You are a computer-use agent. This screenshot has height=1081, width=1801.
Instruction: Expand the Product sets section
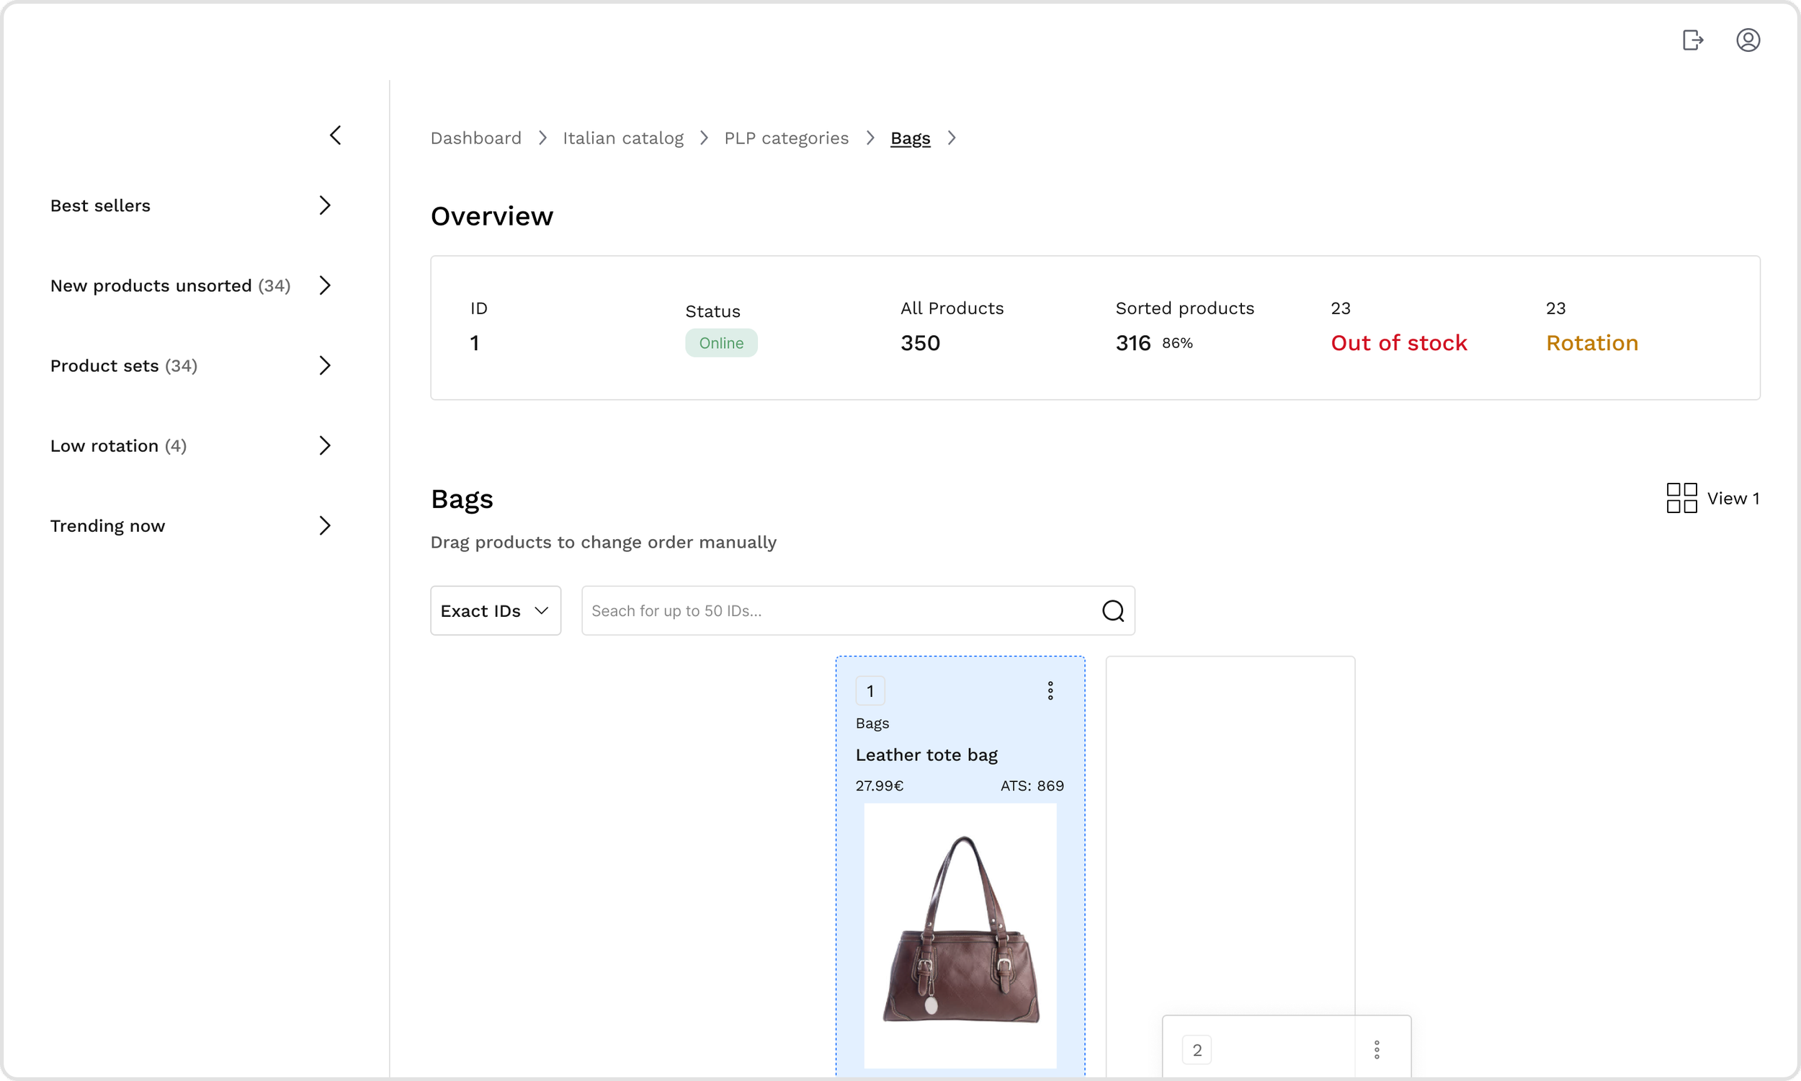point(325,365)
